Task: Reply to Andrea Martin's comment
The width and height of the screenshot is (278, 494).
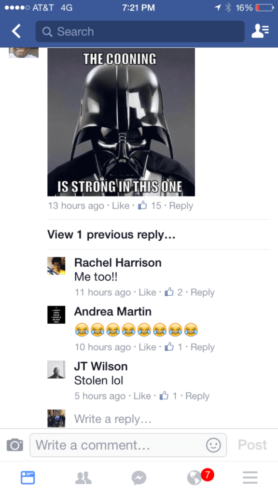Action: (203, 347)
